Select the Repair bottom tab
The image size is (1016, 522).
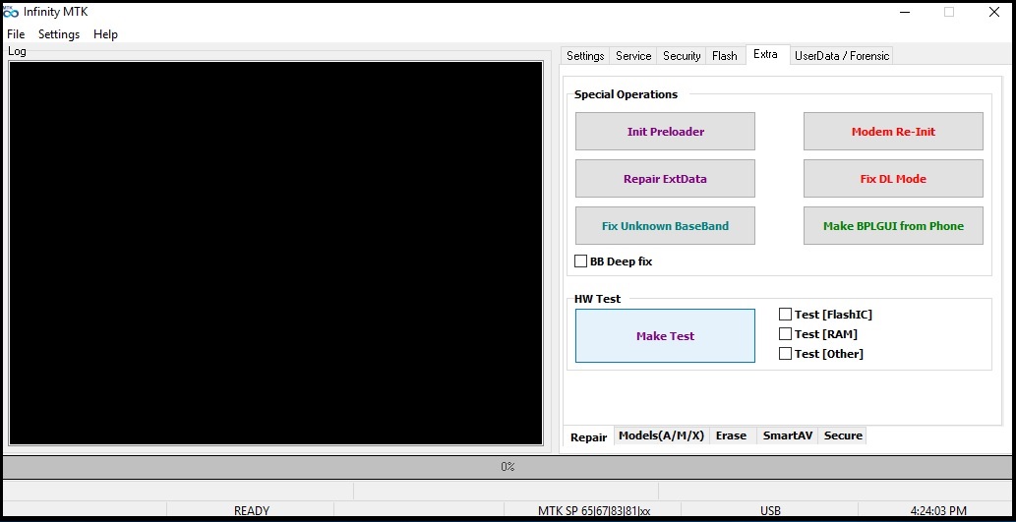tap(588, 437)
